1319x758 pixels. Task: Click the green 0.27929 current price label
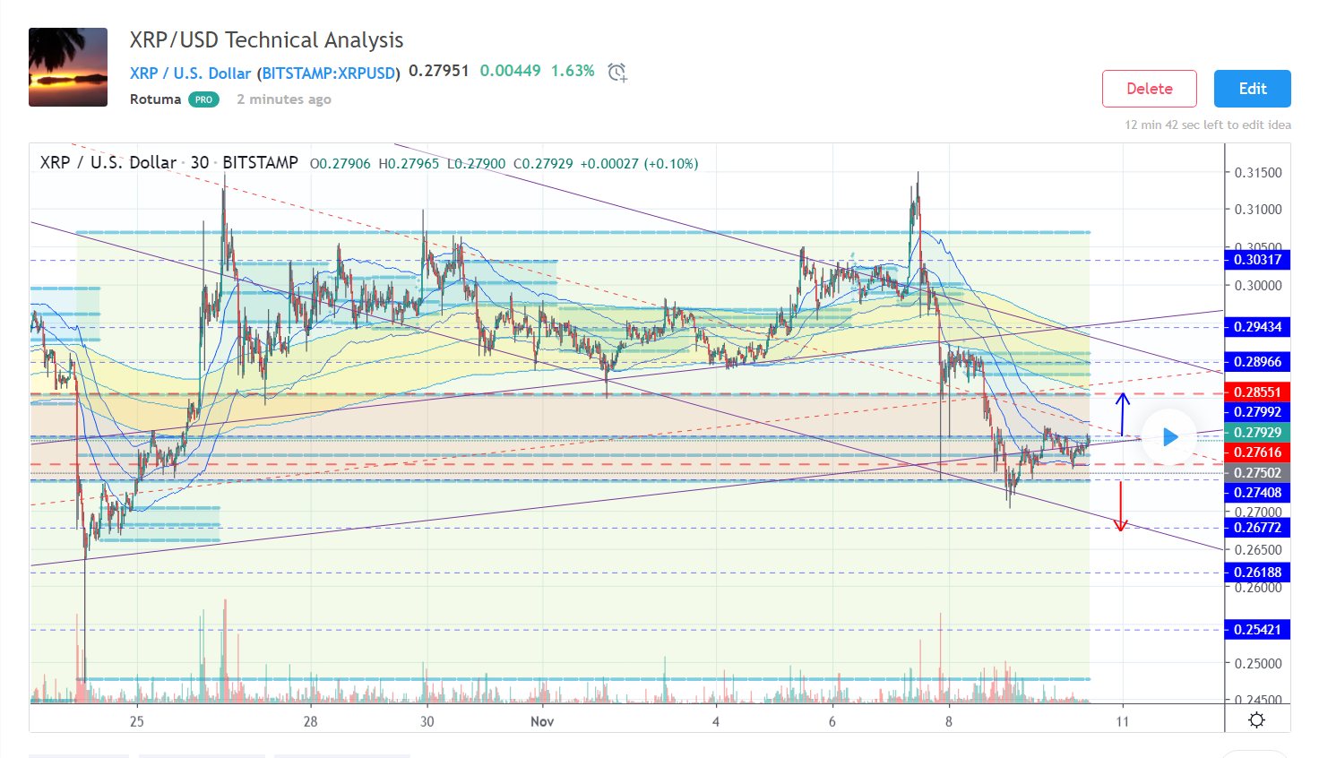[1257, 432]
